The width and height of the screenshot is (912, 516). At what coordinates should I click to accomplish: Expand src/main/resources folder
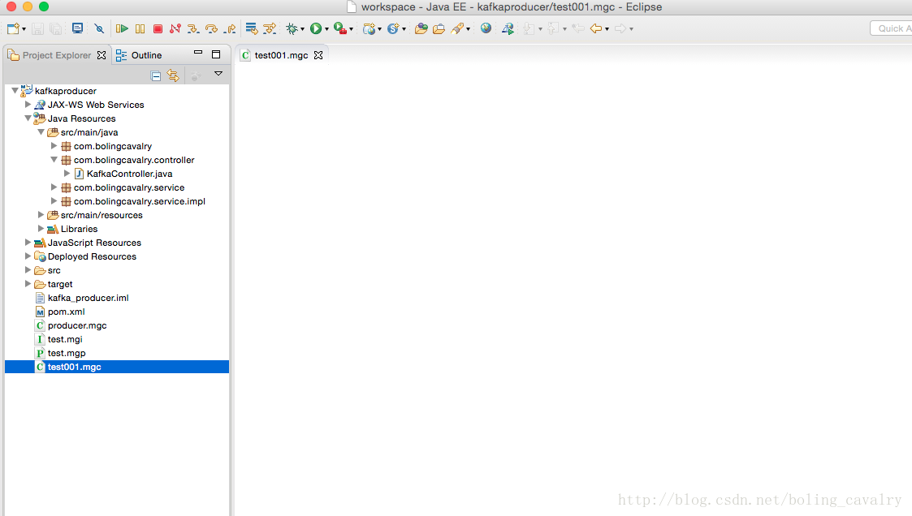pyautogui.click(x=41, y=215)
